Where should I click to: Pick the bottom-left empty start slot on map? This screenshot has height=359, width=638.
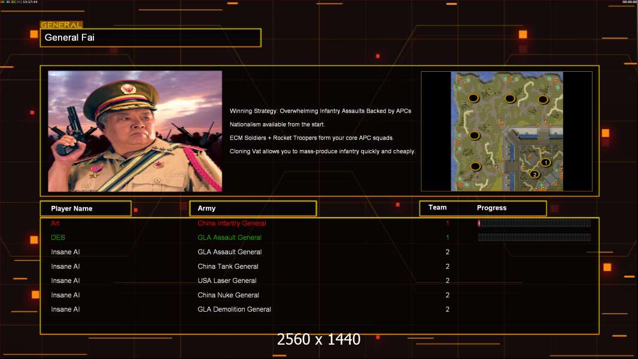point(475,166)
